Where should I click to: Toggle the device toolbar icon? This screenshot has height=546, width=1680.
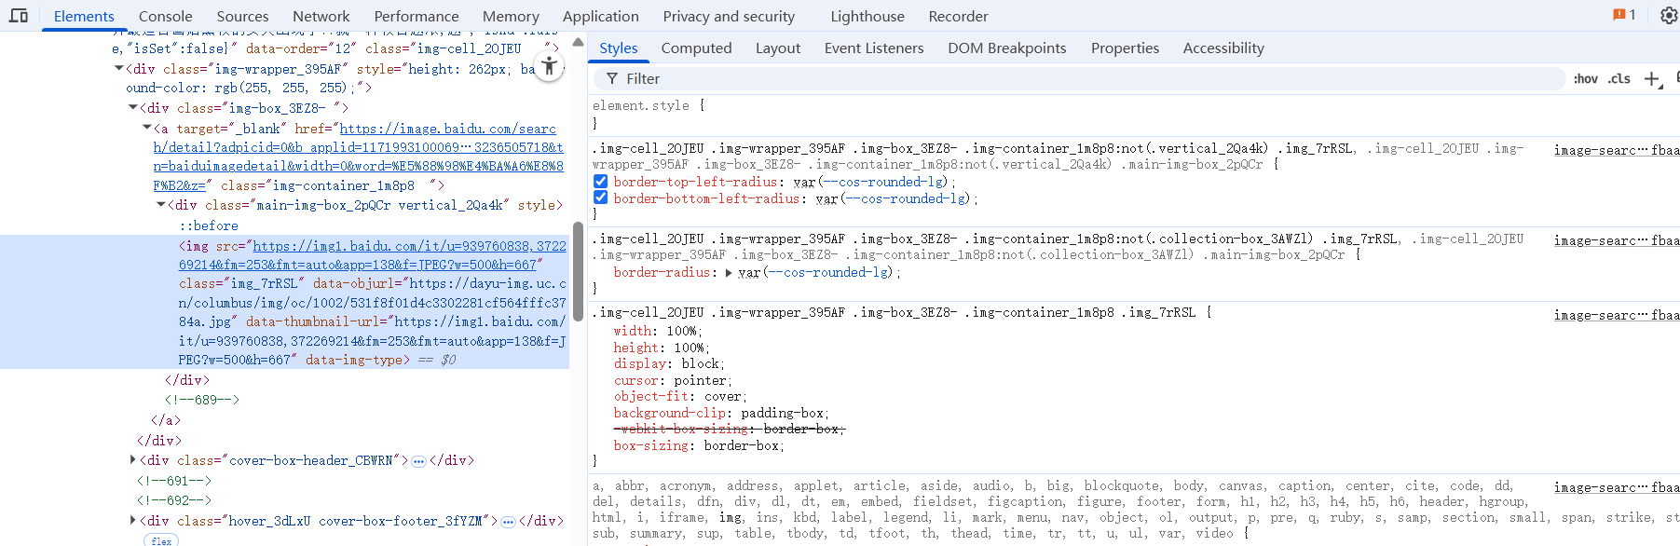click(19, 16)
